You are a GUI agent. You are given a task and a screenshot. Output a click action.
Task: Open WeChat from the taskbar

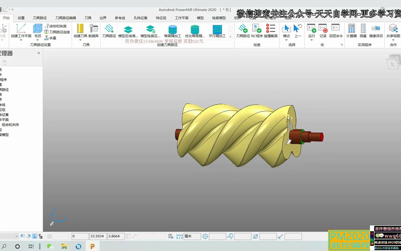click(x=50, y=246)
